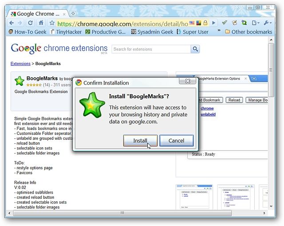Select the Google Chrome browser tab

pos(38,14)
